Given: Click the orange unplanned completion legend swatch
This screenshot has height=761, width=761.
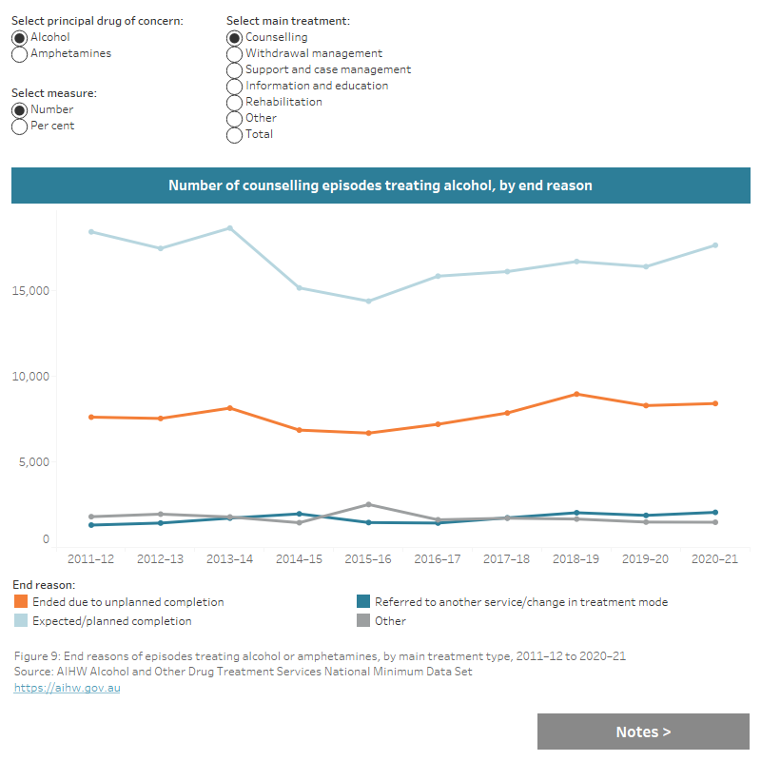Looking at the screenshot, I should pos(18,602).
